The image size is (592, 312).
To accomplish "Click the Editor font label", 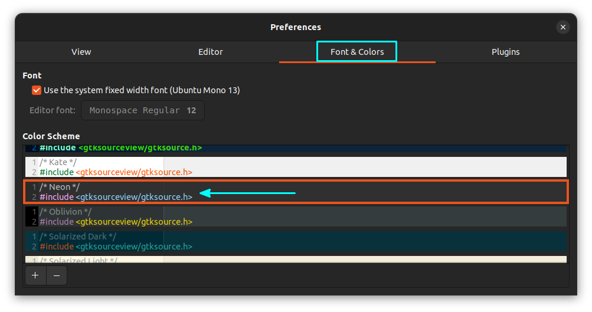I will coord(53,110).
